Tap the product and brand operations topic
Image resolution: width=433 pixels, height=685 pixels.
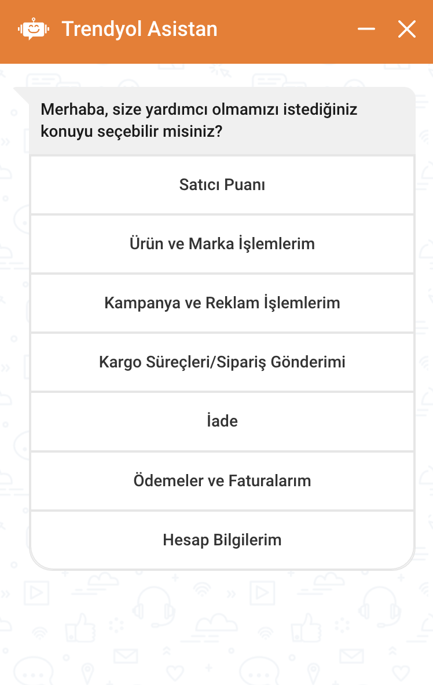coord(222,244)
